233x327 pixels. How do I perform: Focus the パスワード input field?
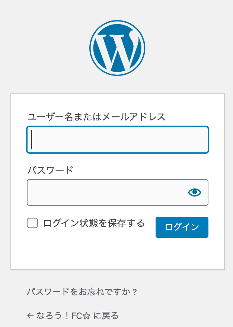[106, 192]
